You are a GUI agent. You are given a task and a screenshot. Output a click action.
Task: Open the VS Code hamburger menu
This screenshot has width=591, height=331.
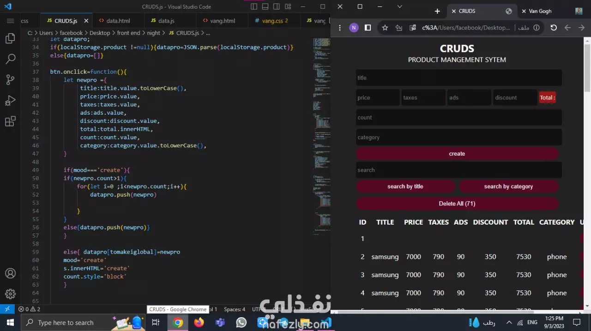(x=10, y=21)
